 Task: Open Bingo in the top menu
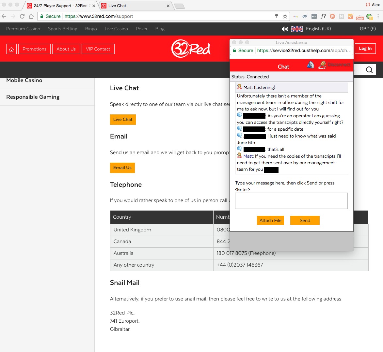[x=91, y=29]
